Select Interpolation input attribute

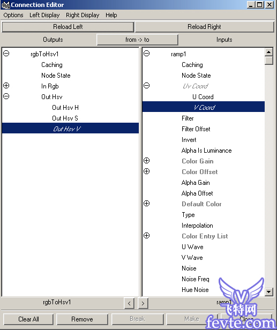coord(197,226)
